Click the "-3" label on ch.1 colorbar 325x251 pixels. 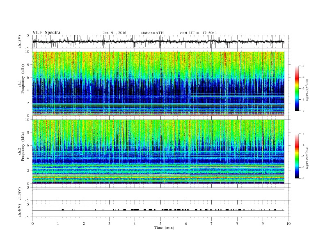[302, 66]
